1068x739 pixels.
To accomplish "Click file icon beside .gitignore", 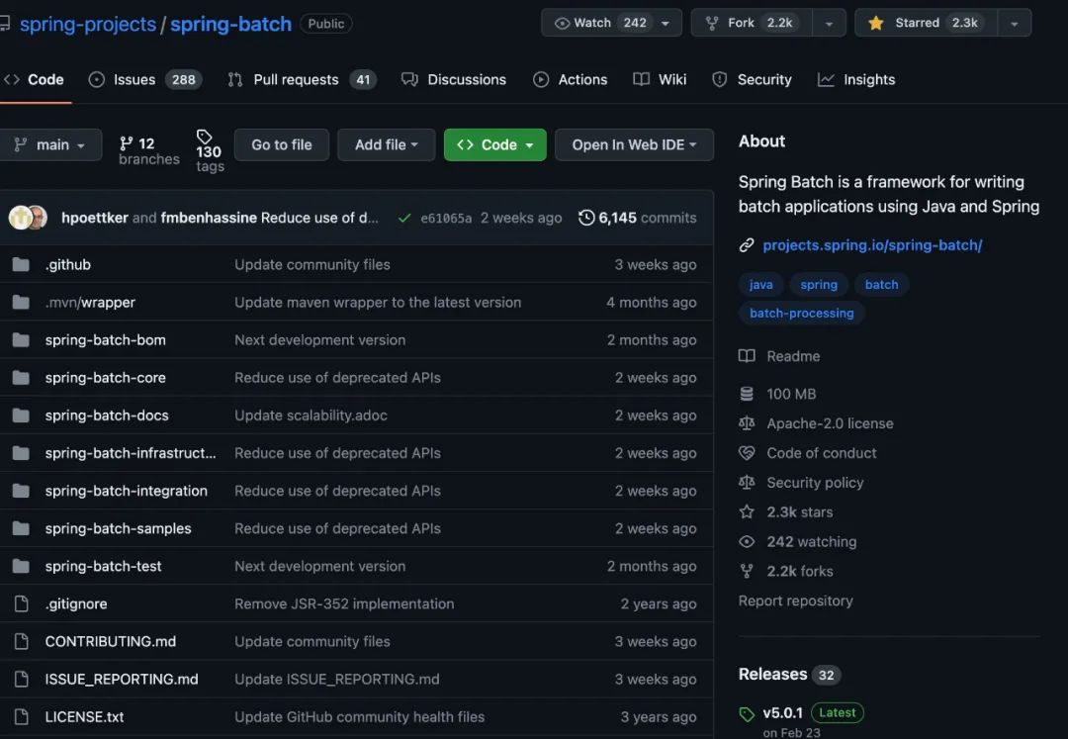I will [x=21, y=603].
